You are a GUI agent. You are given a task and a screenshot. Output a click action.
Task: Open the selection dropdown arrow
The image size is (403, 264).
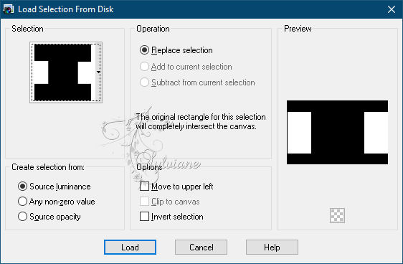(98, 72)
